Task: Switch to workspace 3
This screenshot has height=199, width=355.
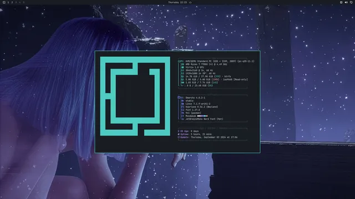Action: (16, 2)
